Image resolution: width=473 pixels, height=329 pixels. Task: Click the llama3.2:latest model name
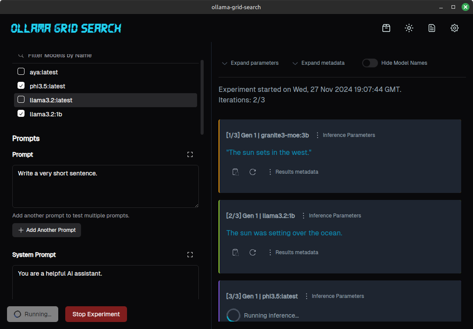[51, 100]
